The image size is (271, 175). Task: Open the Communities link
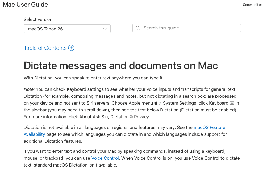(252, 5)
